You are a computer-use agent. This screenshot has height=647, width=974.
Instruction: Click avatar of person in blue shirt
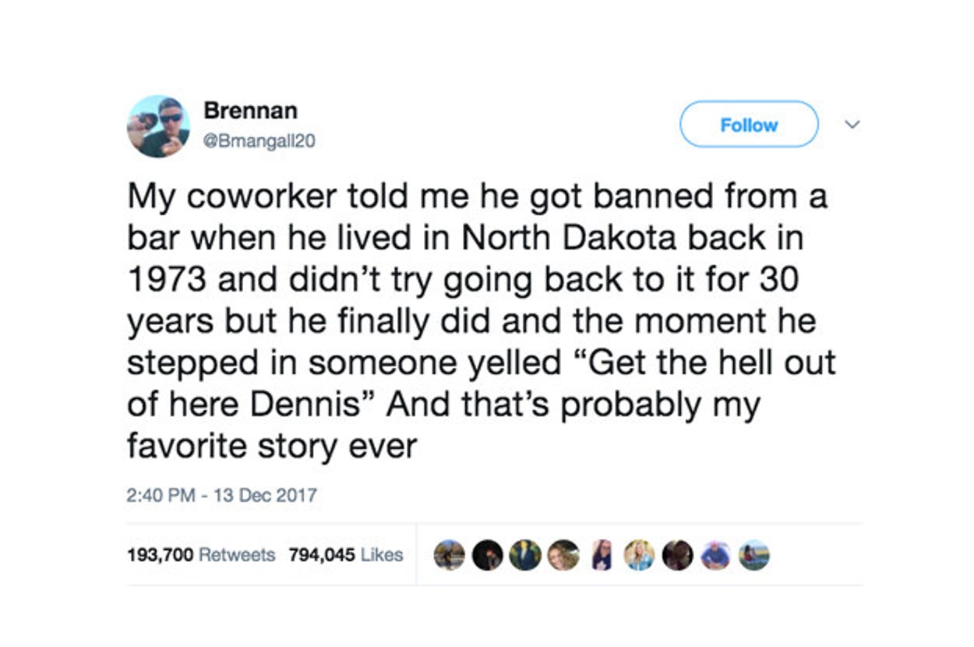pyautogui.click(x=715, y=555)
